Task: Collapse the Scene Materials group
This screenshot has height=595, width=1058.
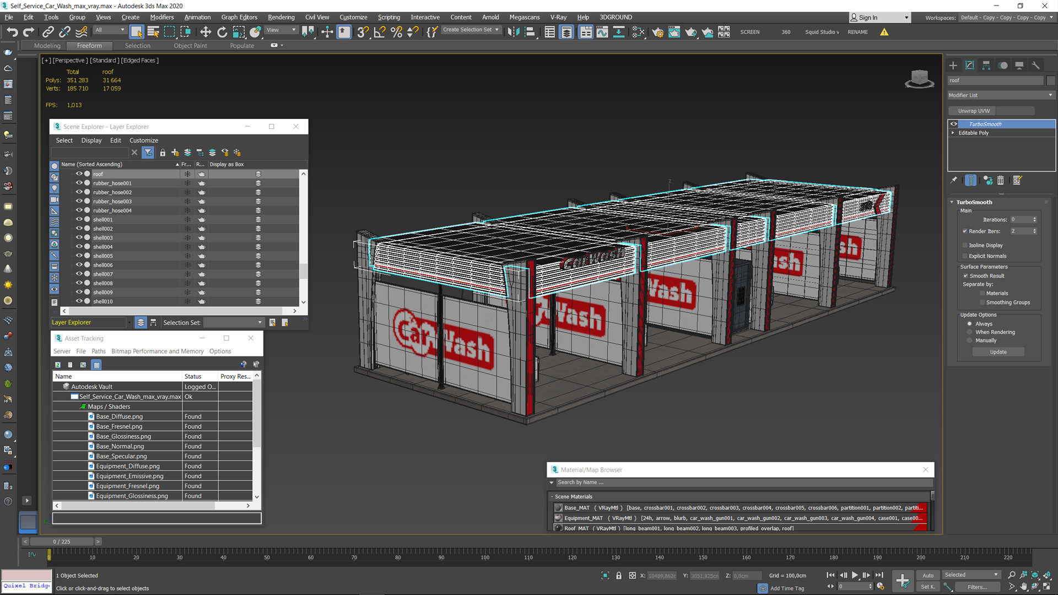Action: tap(552, 497)
